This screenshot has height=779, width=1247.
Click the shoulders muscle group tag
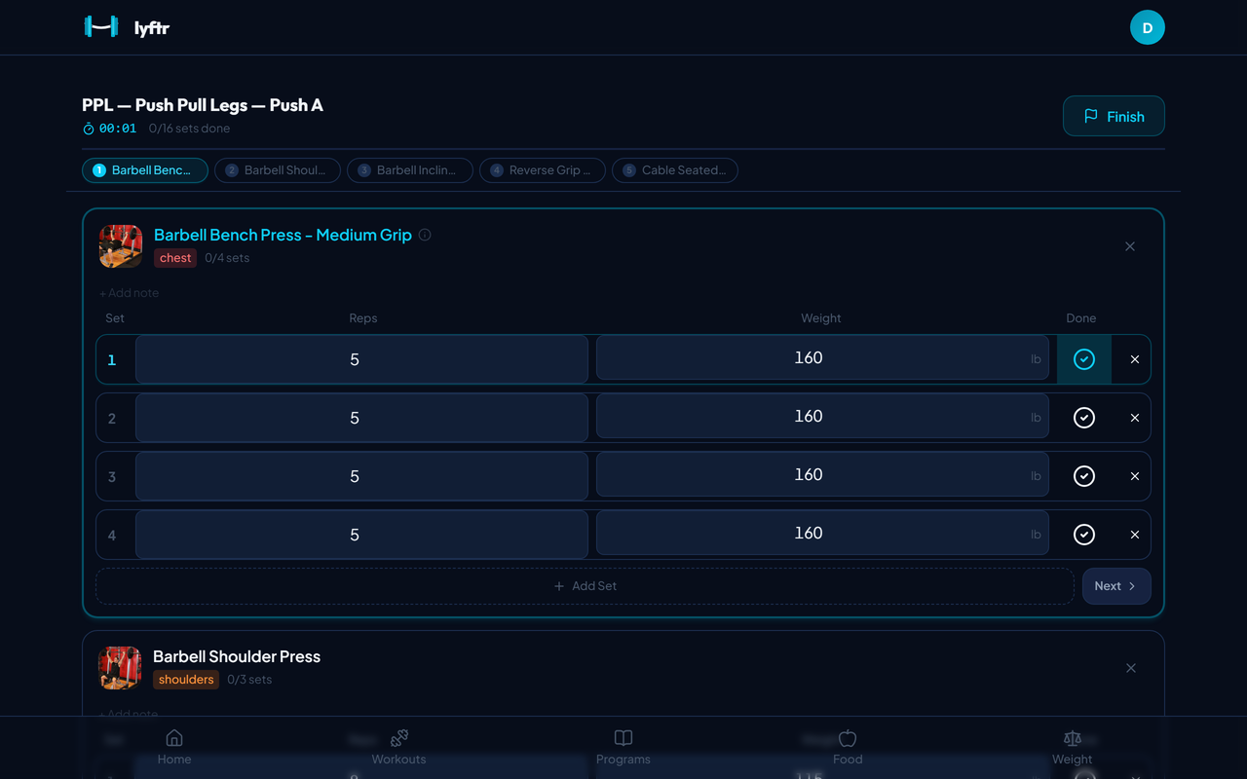pos(186,680)
